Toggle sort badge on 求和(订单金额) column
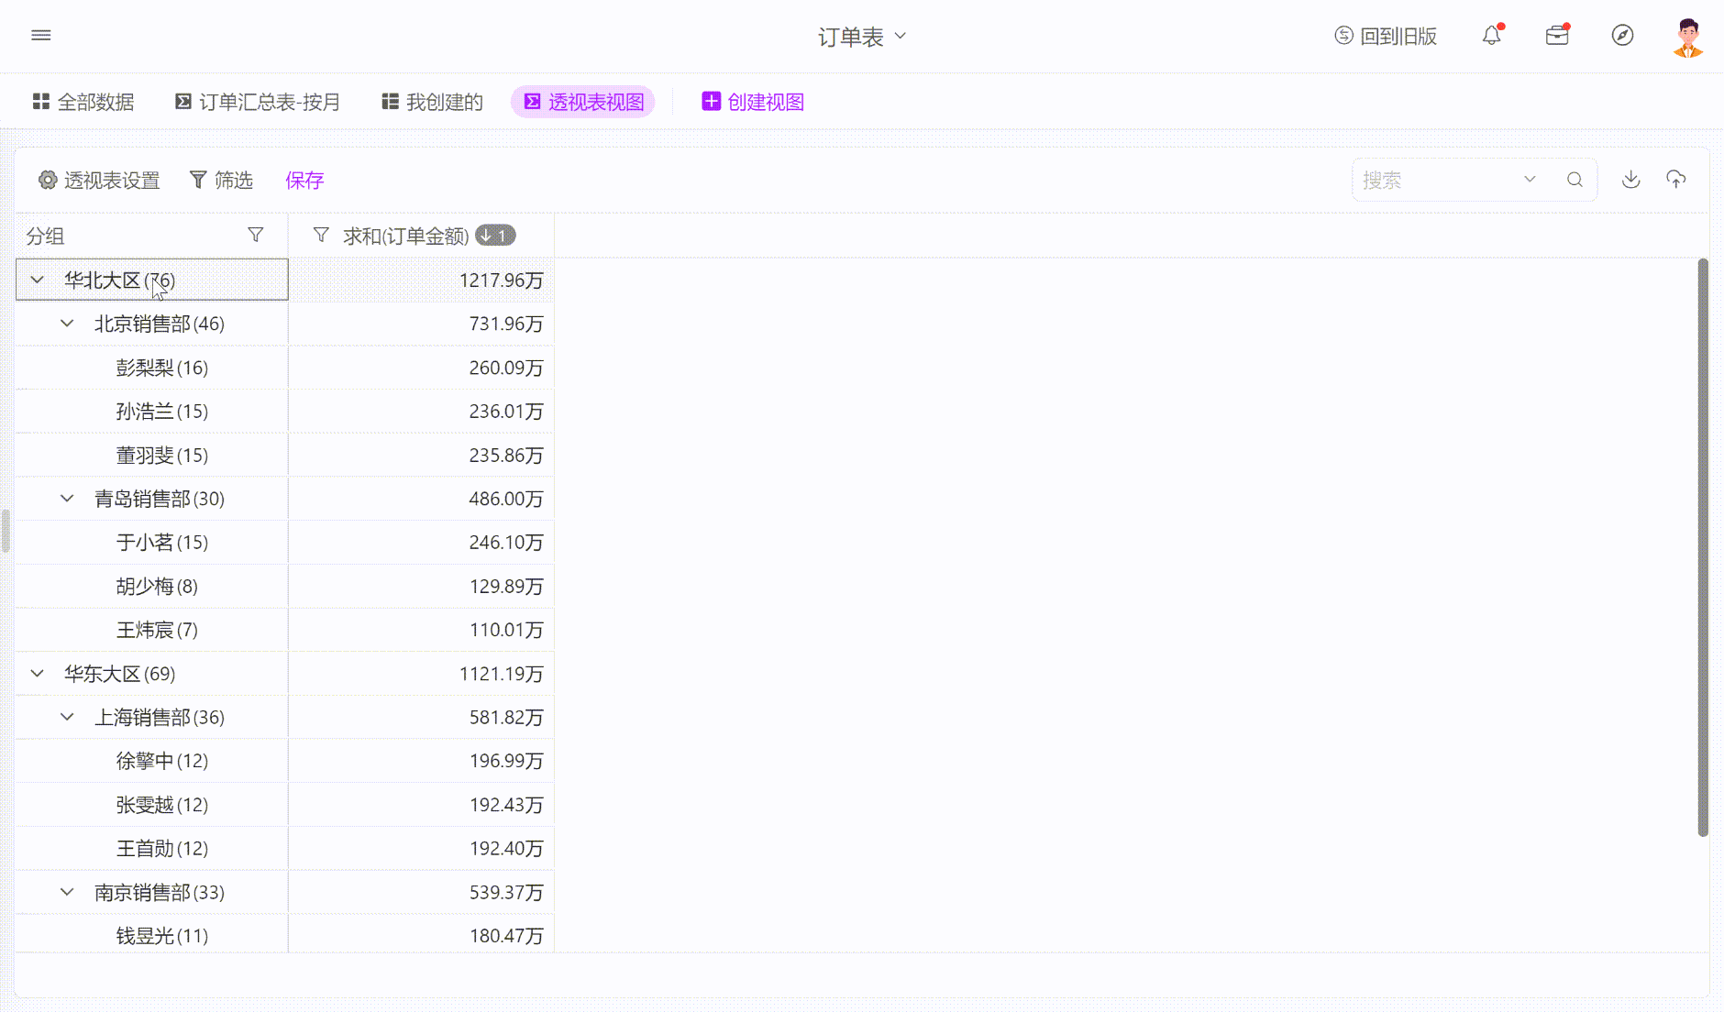 [495, 236]
